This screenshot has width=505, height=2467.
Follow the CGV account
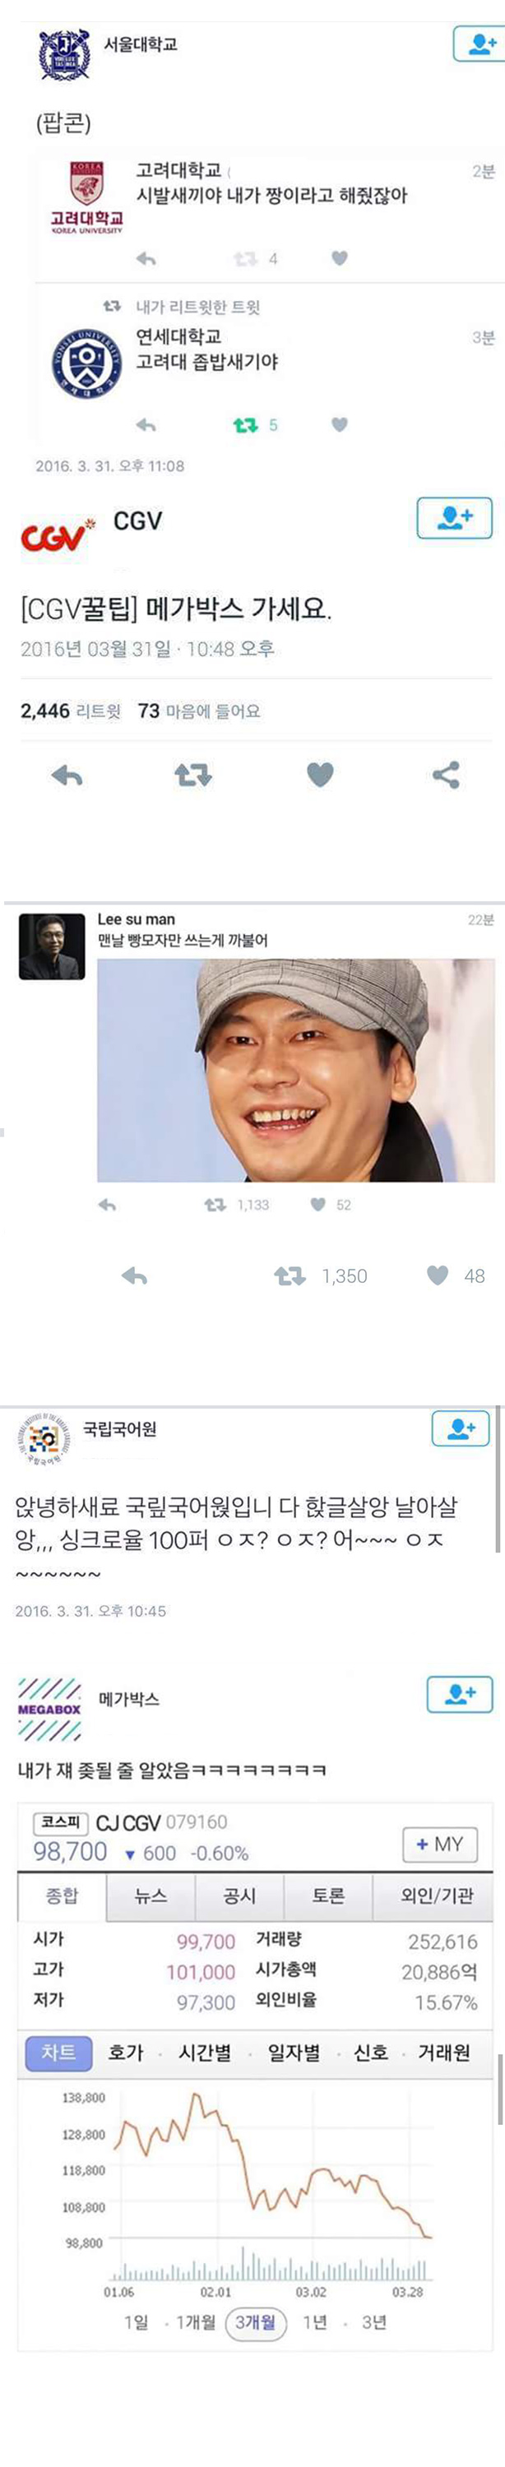[x=454, y=518]
